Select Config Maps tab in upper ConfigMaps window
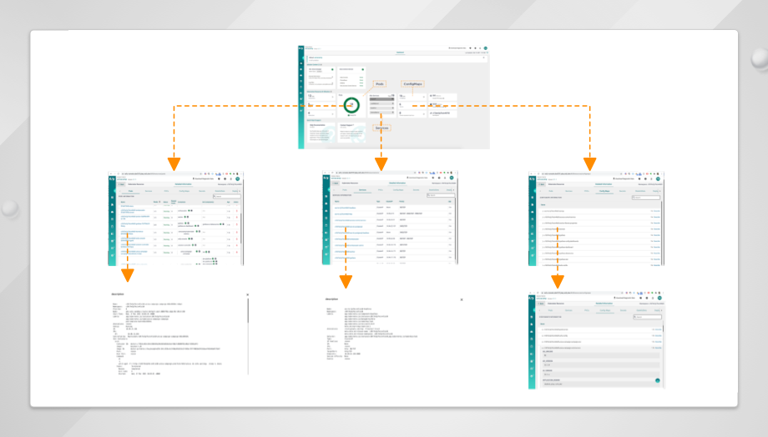Screen dimensions: 768x437 pyautogui.click(x=604, y=191)
